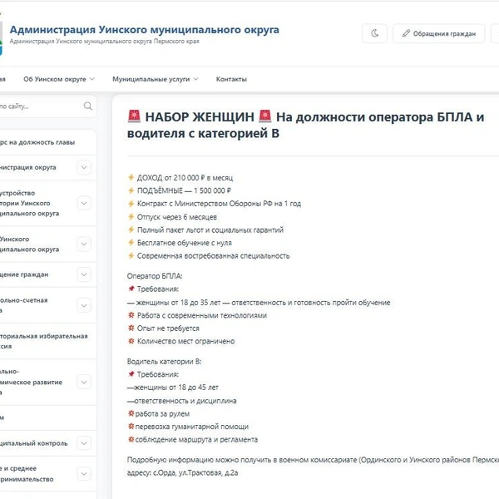Open the Контакты menu item
This screenshot has height=499, width=499.
click(x=231, y=79)
